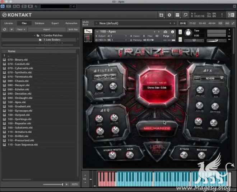Click the refresh icon in the Files browser
Image resolution: width=237 pixels, height=192 pixels.
[5, 29]
